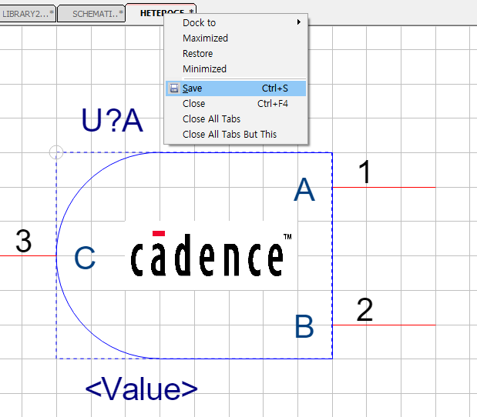
Task: Click pin number 3 label
Action: pyautogui.click(x=24, y=241)
